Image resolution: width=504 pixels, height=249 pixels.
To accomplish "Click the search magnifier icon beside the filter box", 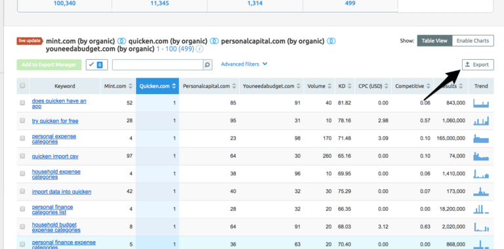I will [207, 65].
